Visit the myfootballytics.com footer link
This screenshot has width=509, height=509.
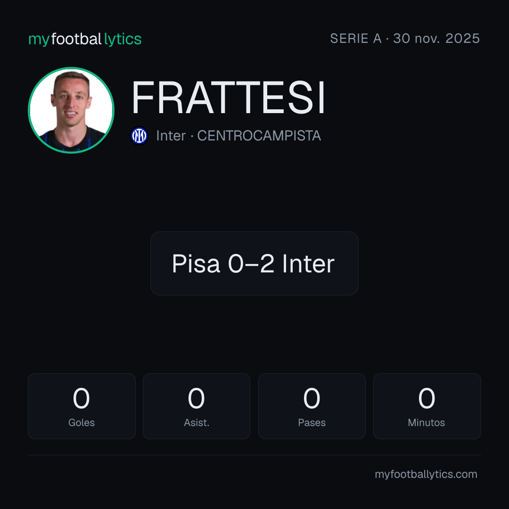[x=426, y=474]
